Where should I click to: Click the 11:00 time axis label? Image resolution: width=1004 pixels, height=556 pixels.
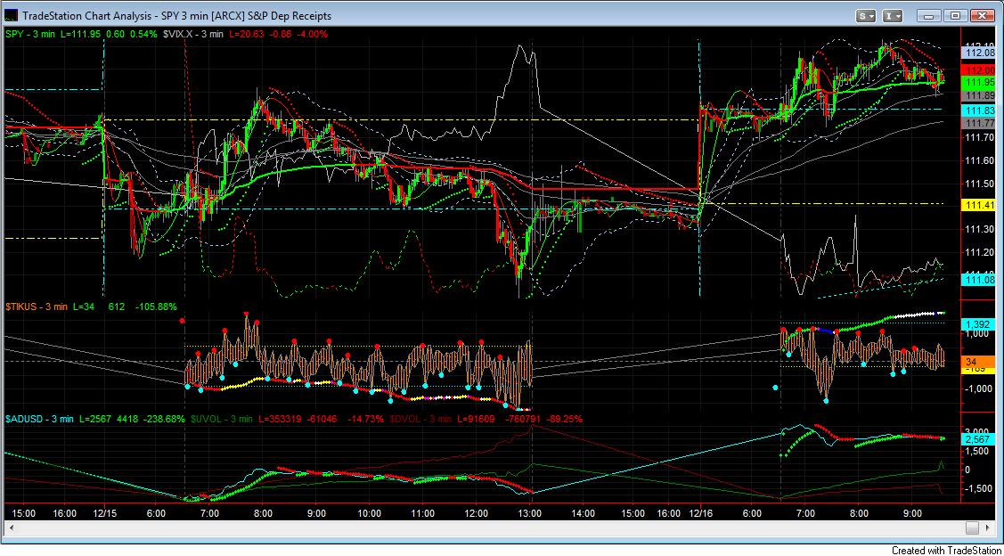[423, 512]
